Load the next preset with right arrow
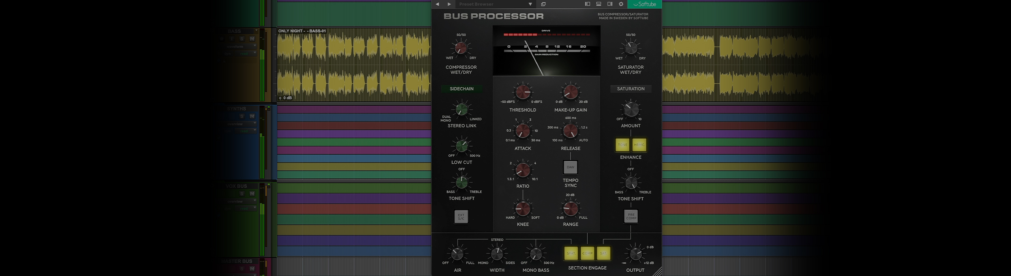1011x276 pixels. point(449,4)
